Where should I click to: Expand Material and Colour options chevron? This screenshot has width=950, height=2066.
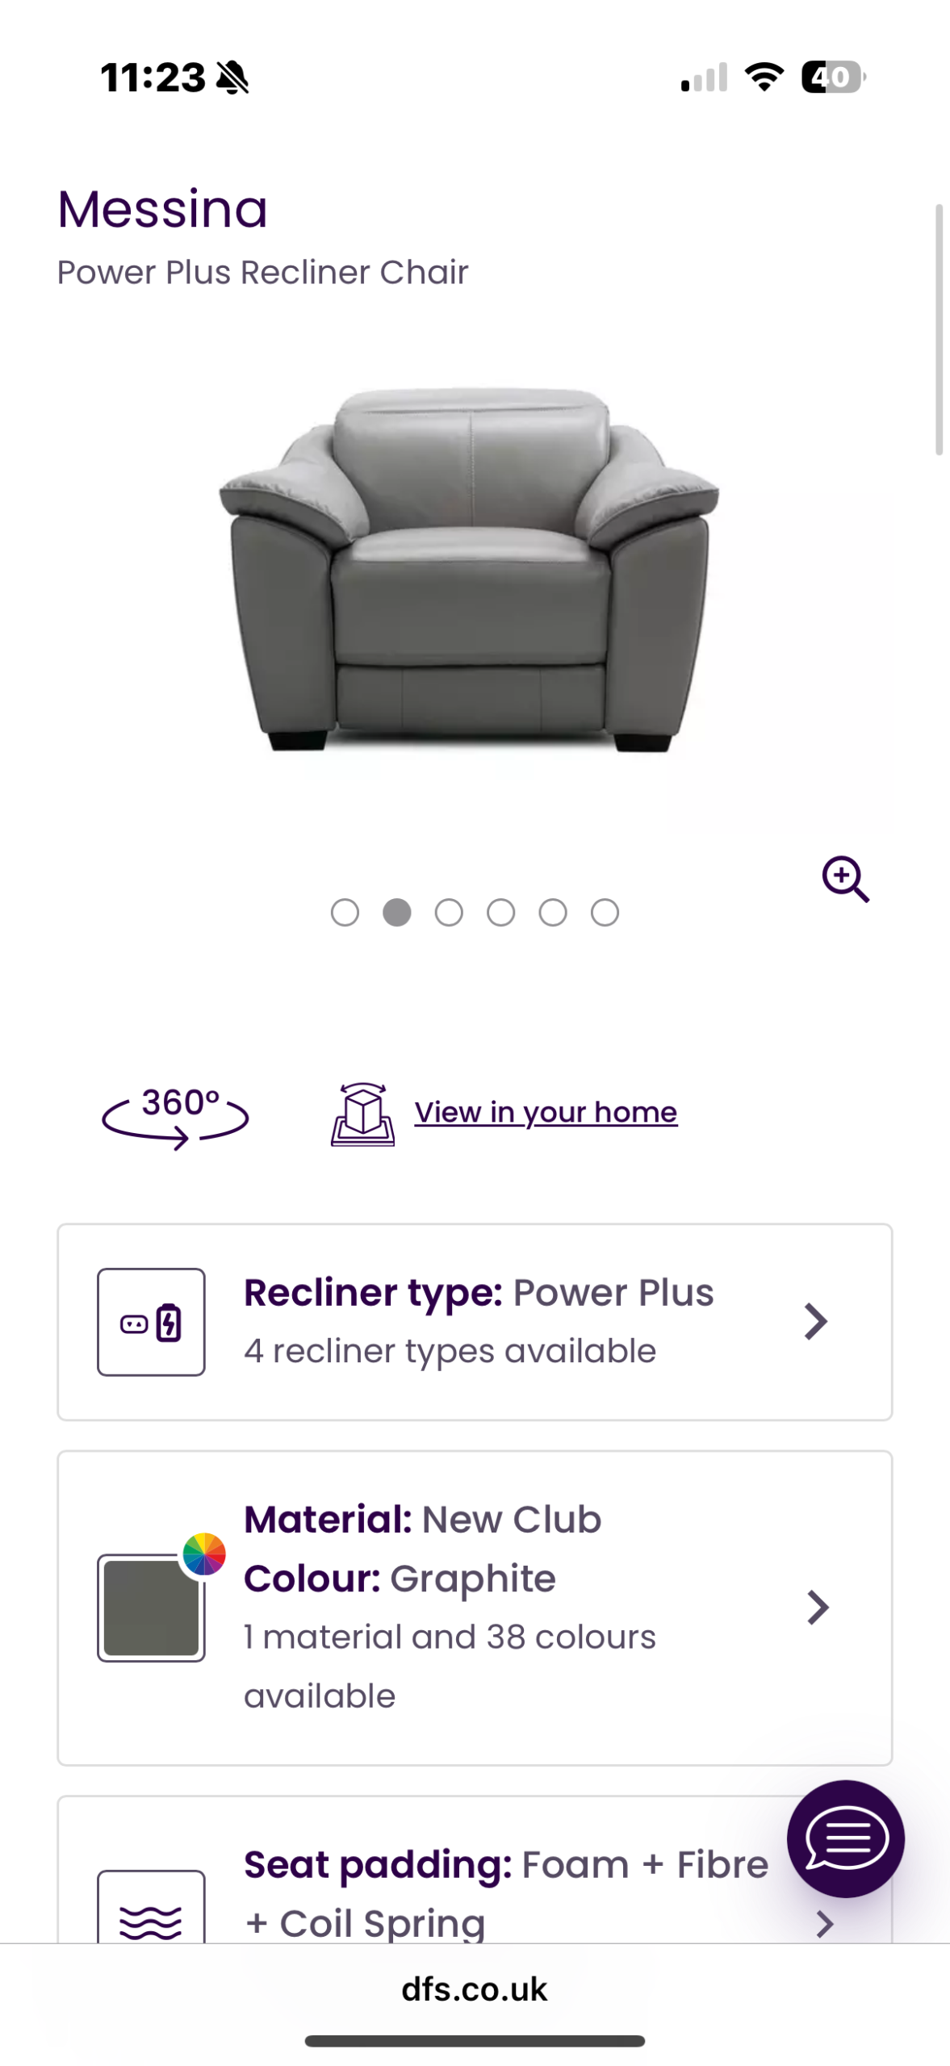[818, 1607]
